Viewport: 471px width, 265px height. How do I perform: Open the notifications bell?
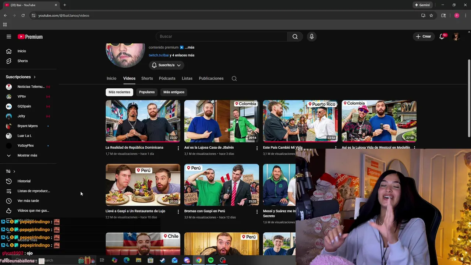point(442,36)
